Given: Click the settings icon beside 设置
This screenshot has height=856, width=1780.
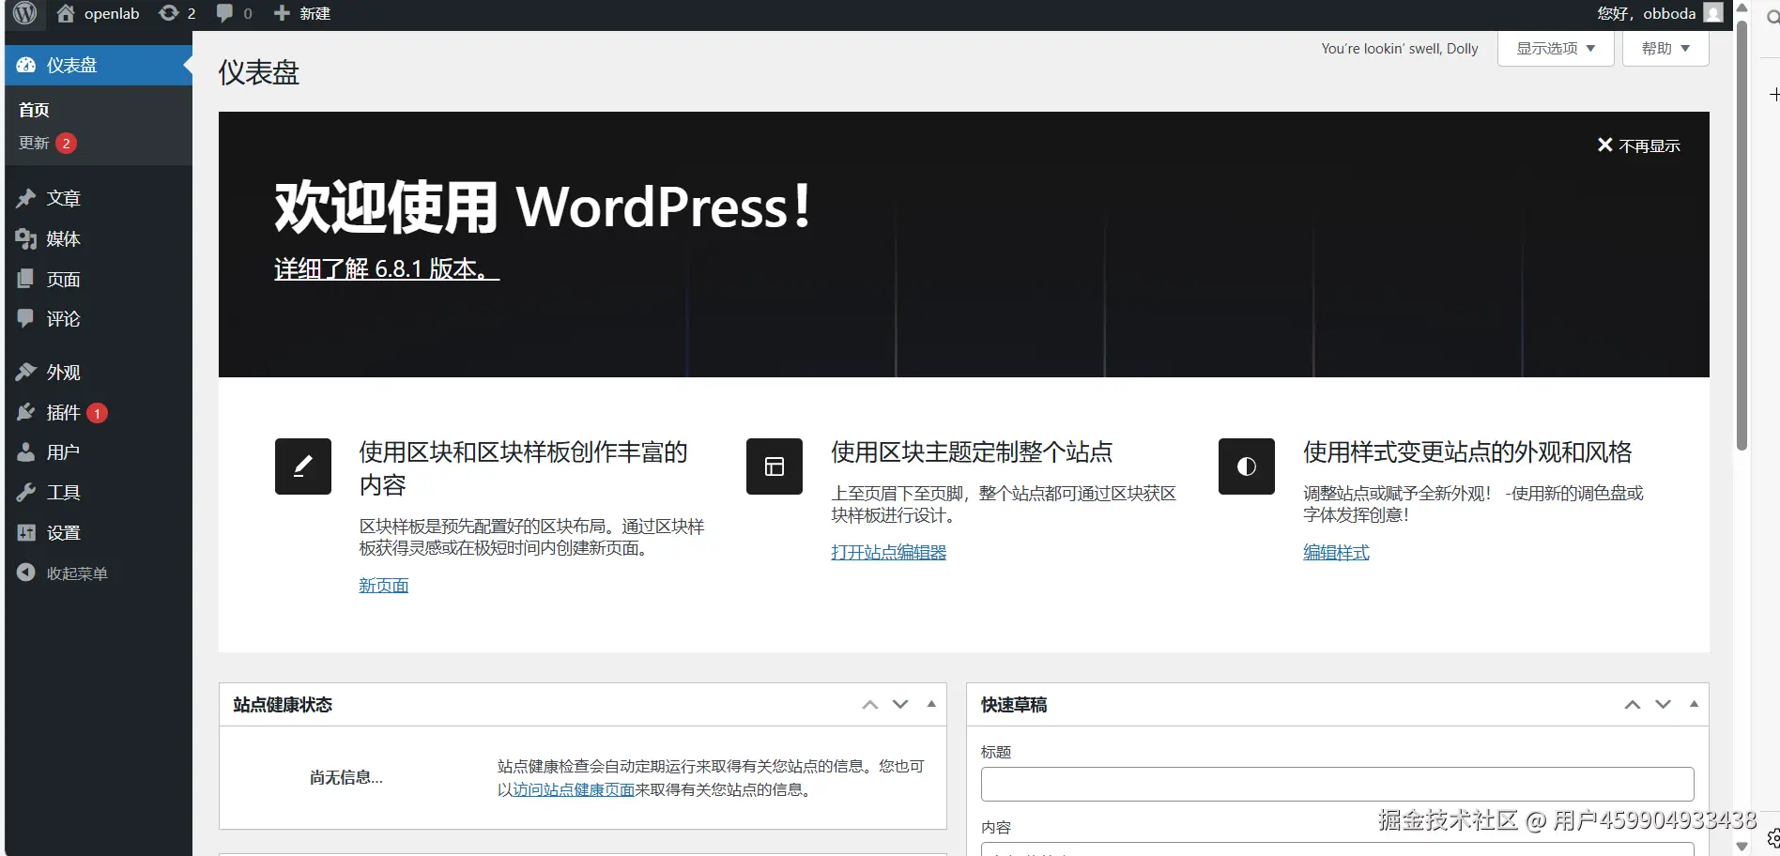Looking at the screenshot, I should coord(26,533).
